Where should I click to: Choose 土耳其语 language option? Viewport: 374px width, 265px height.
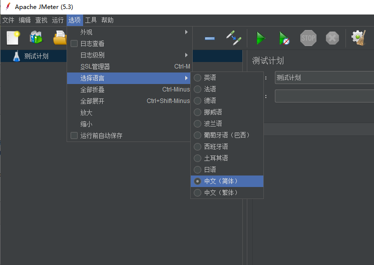(227, 158)
